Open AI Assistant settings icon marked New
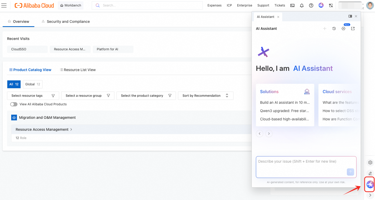 pyautogui.click(x=343, y=29)
